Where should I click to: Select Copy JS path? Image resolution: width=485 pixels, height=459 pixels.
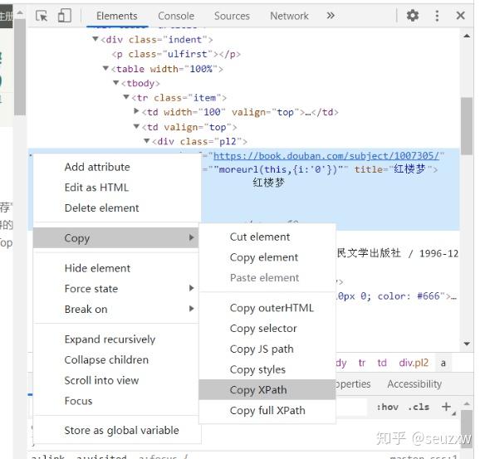click(262, 349)
